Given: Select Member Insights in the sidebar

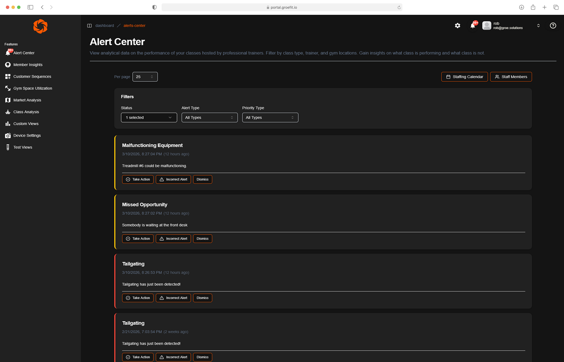Looking at the screenshot, I should tap(27, 65).
